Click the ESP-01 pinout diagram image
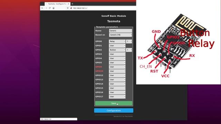Image resolution: width=221 pixels, height=124 pixels. coord(179,42)
